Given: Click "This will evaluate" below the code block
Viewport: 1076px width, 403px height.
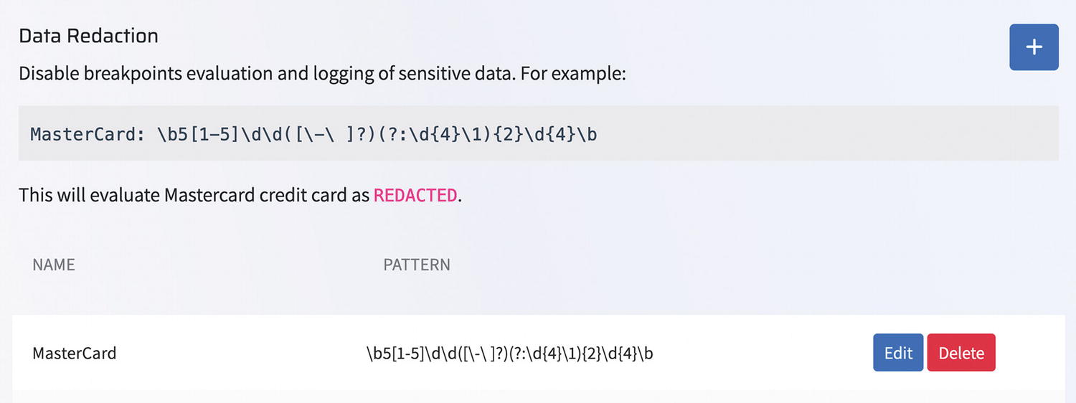Looking at the screenshot, I should tap(90, 195).
